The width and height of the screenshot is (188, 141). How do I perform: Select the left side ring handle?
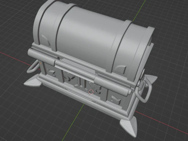click(x=33, y=67)
